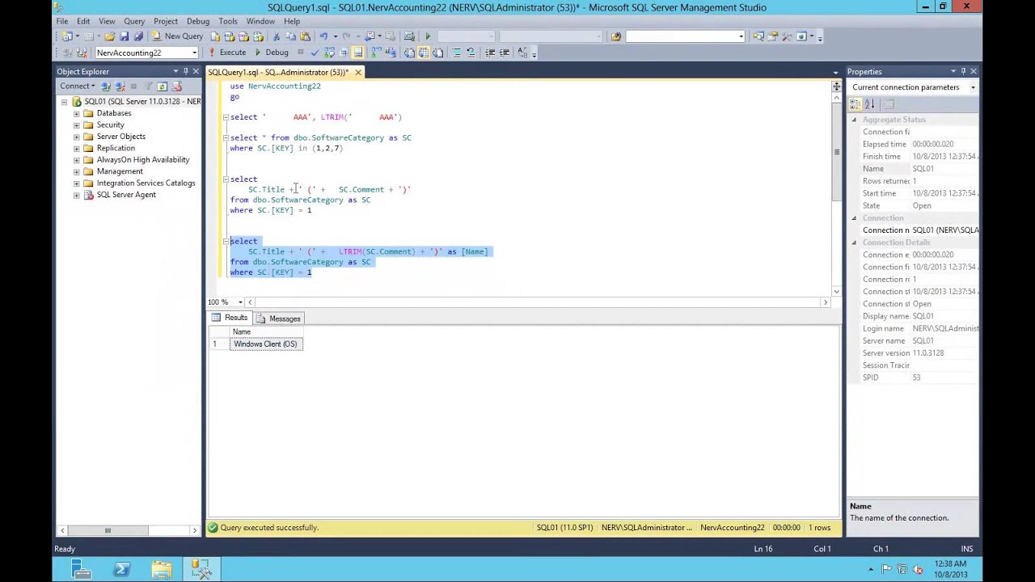Toggle auto-hide pin on Properties panel

(963, 71)
